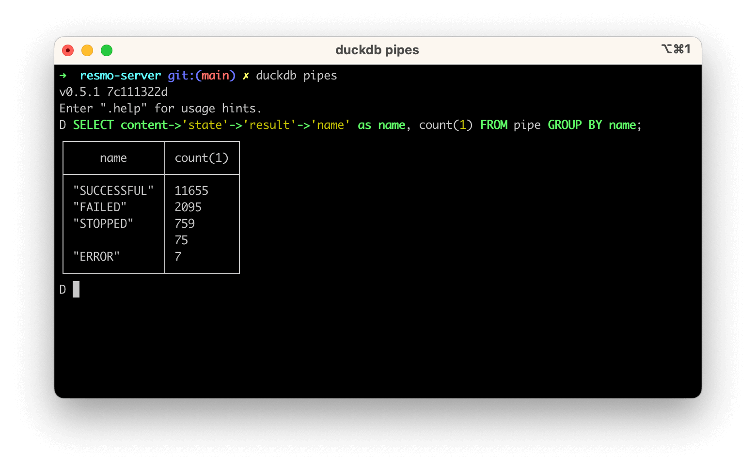Click the "SUCCESSFUL" result cell
This screenshot has width=756, height=470.
(113, 191)
